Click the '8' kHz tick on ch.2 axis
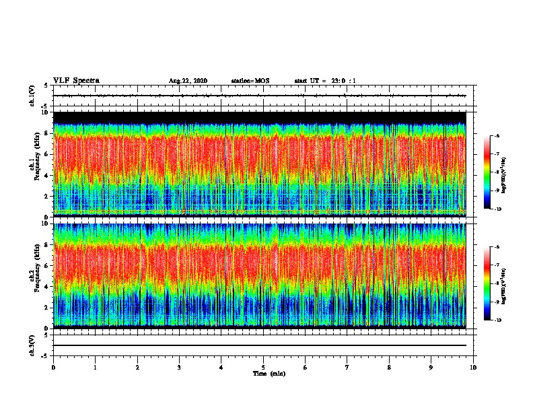Image resolution: width=533 pixels, height=412 pixels. [47, 245]
